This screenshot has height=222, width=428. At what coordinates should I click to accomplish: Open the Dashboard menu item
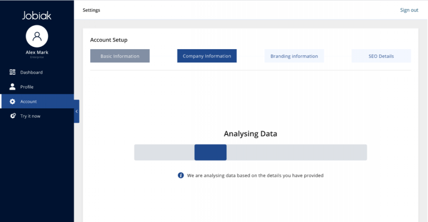(37, 72)
